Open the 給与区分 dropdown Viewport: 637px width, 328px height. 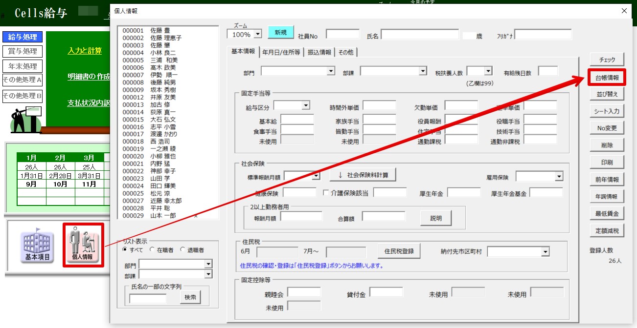click(306, 105)
